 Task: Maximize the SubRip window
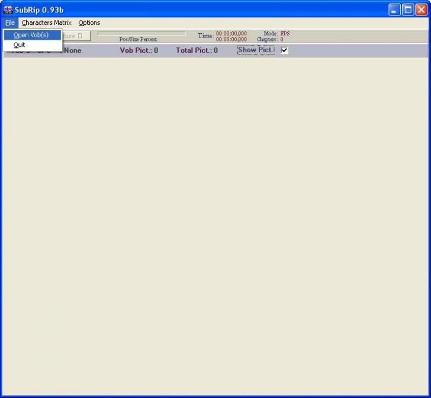[x=408, y=9]
